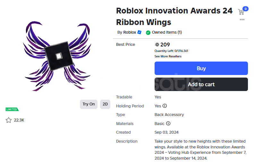This screenshot has height=167, width=263.
Task: Open the three-dot more options menu
Action: (x=242, y=20)
